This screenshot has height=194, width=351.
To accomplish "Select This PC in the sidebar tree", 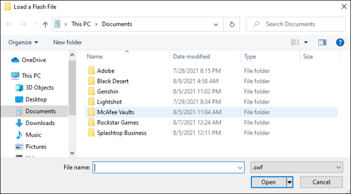I will (x=32, y=76).
